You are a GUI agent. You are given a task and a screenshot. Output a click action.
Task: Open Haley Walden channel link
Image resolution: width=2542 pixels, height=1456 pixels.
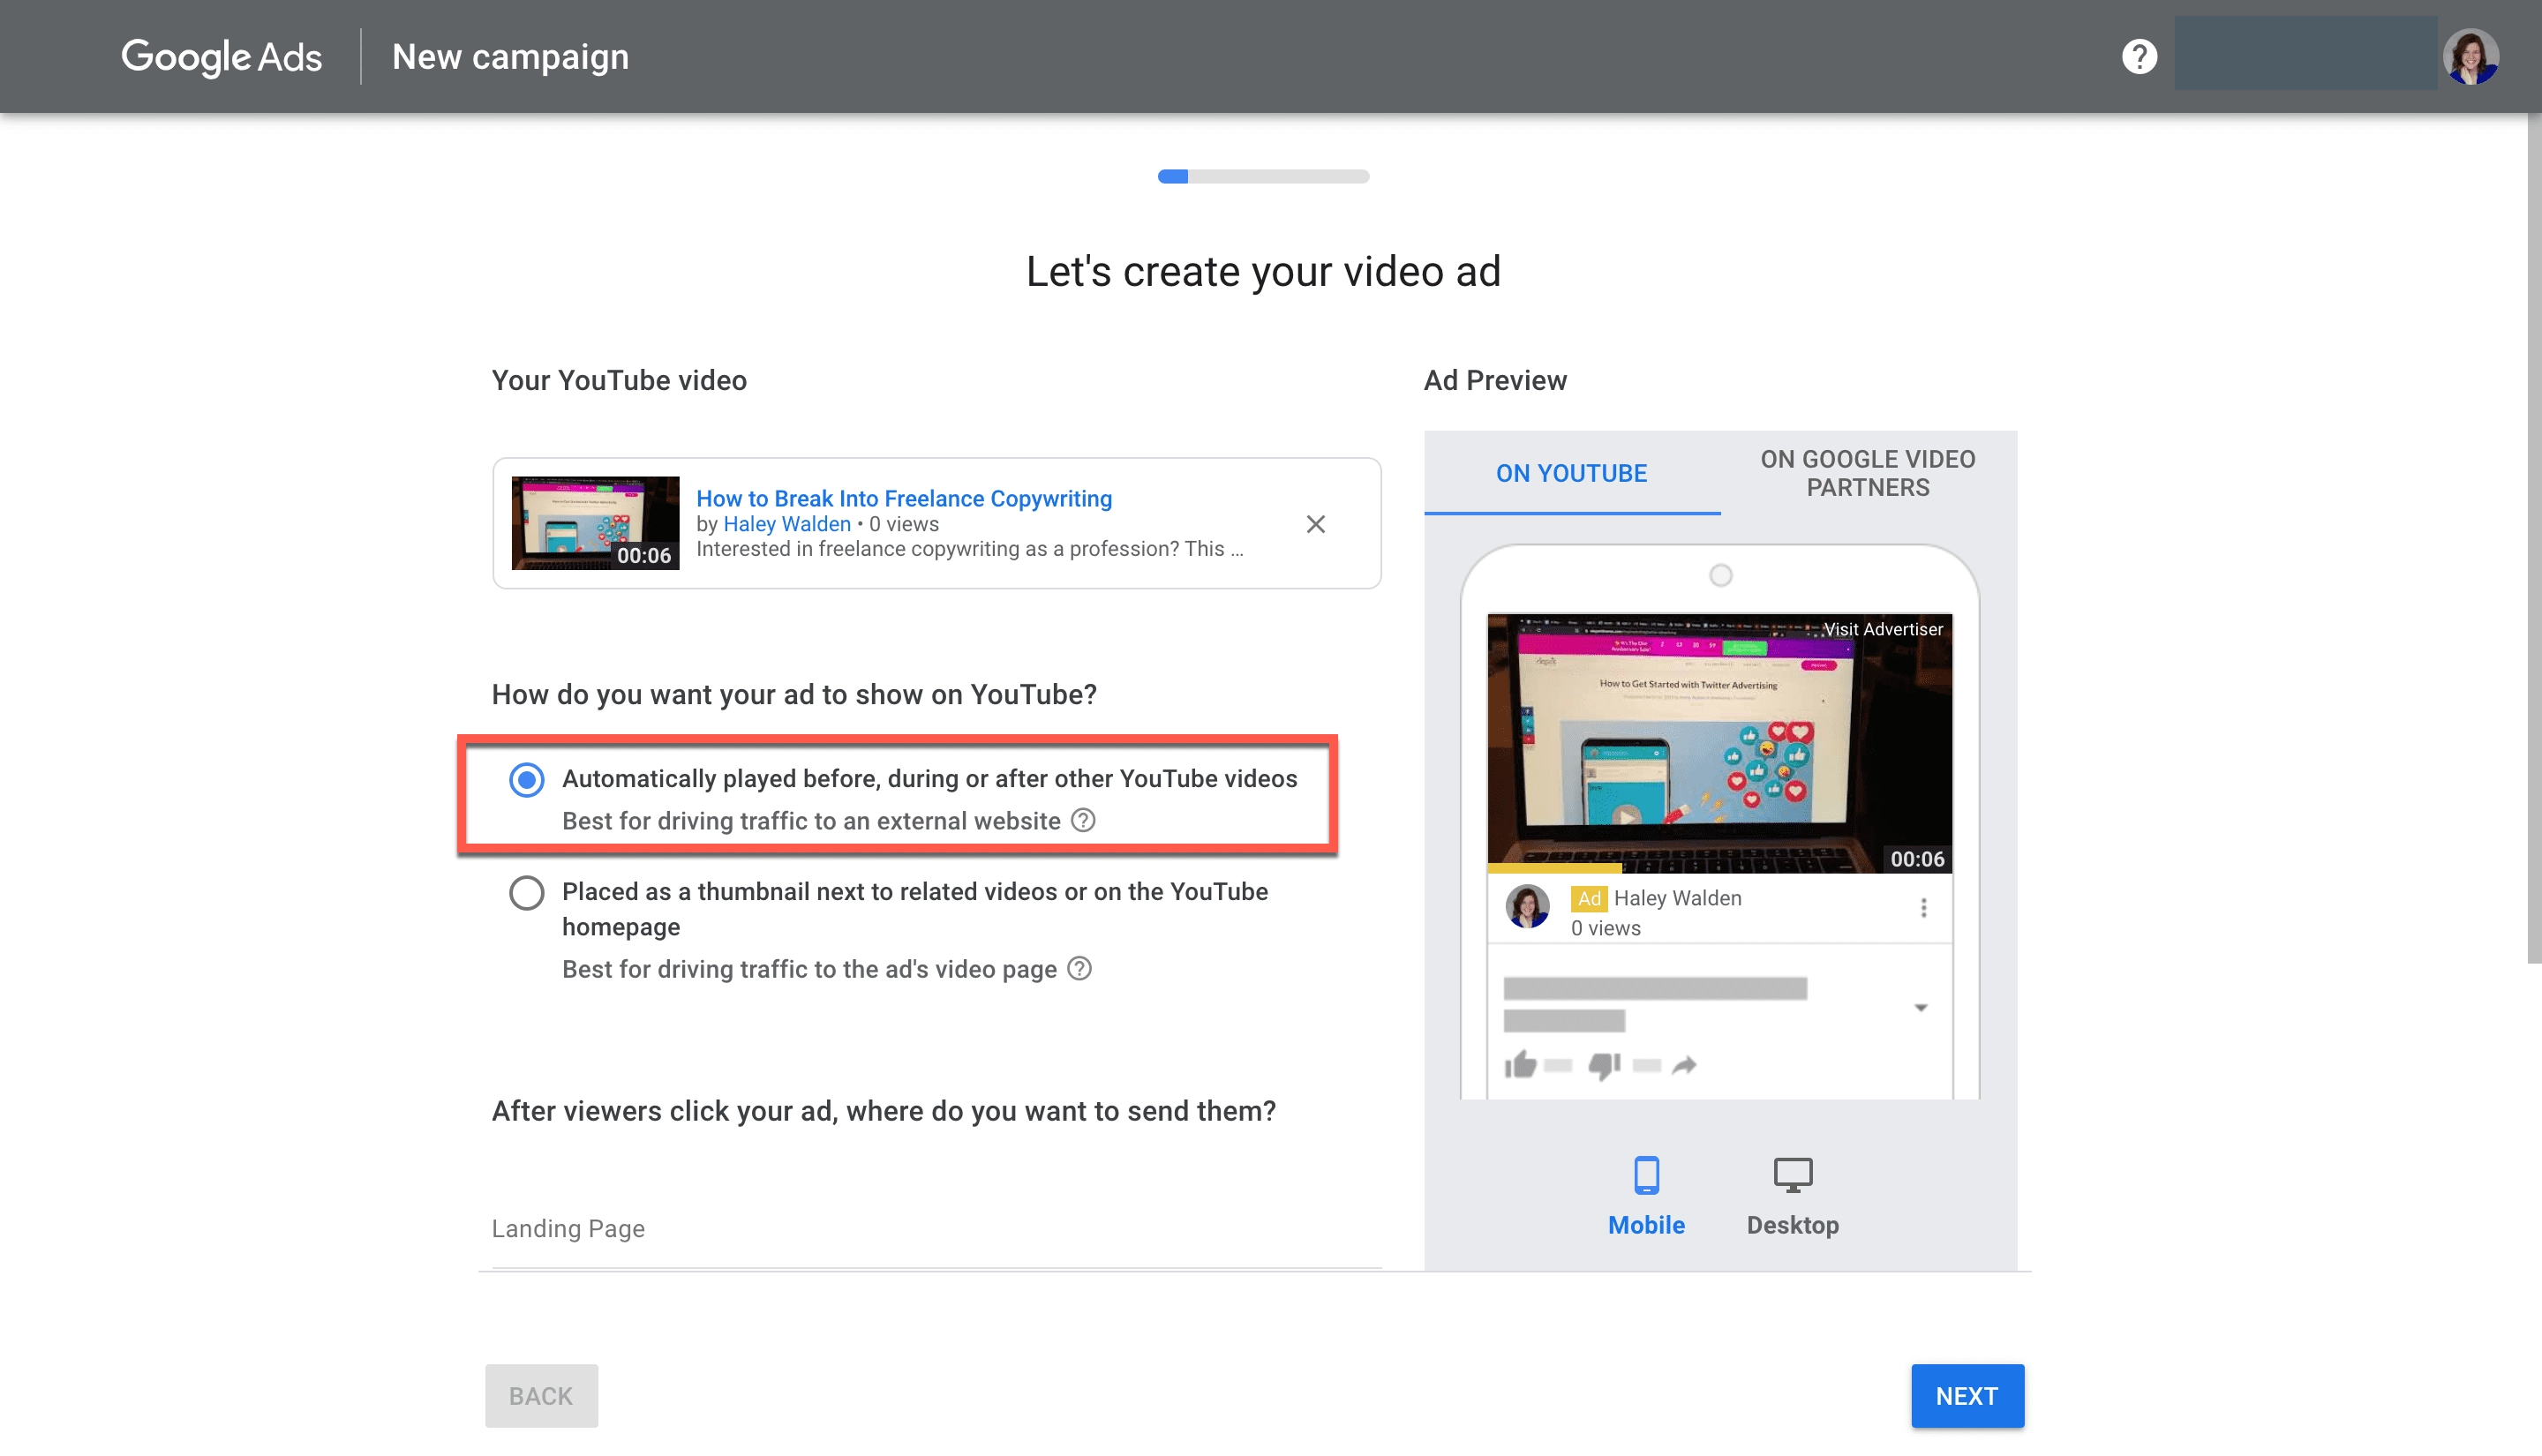(x=786, y=524)
